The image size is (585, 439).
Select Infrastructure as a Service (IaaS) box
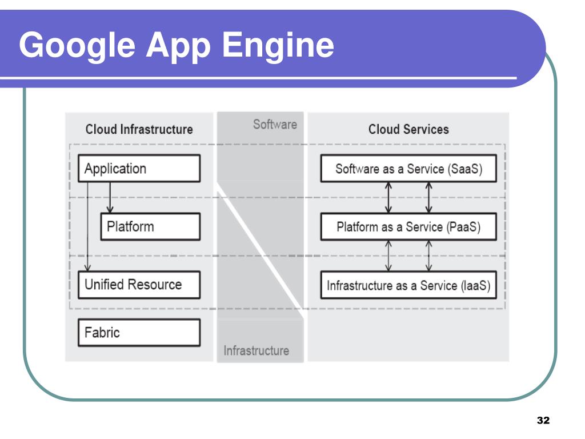pos(408,285)
